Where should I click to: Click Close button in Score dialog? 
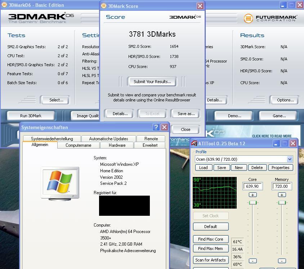185,129
